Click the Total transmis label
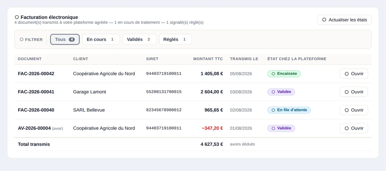The height and width of the screenshot is (171, 386). (x=34, y=144)
